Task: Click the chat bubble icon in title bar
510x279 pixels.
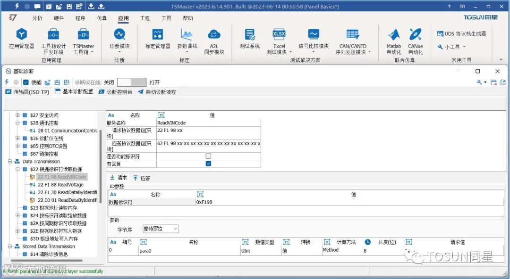Action: coord(37,6)
